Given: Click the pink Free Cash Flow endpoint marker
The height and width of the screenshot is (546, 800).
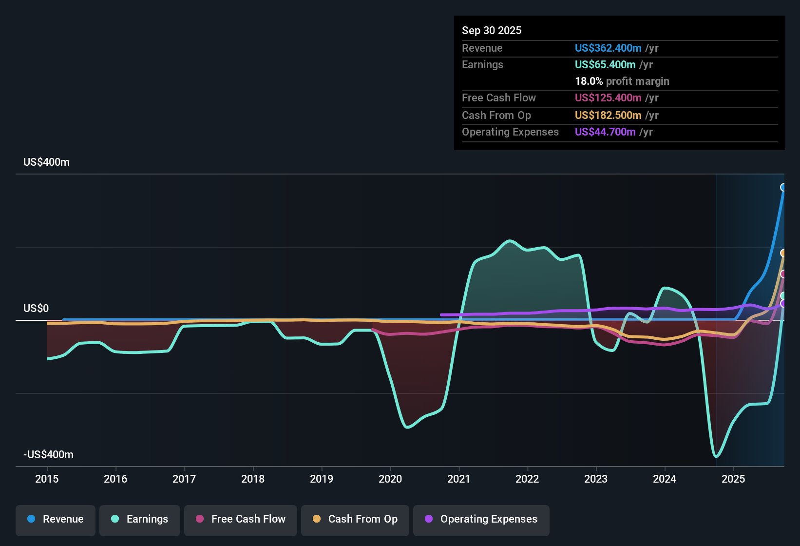Looking at the screenshot, I should click(783, 274).
